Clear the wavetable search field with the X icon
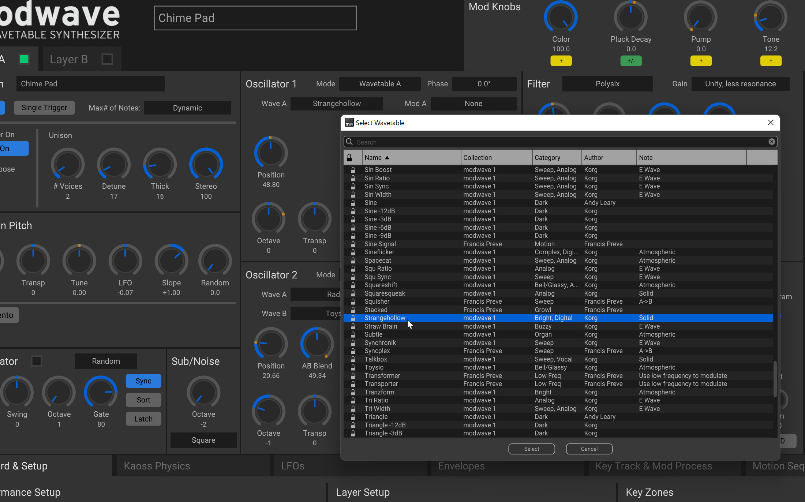 [x=772, y=142]
